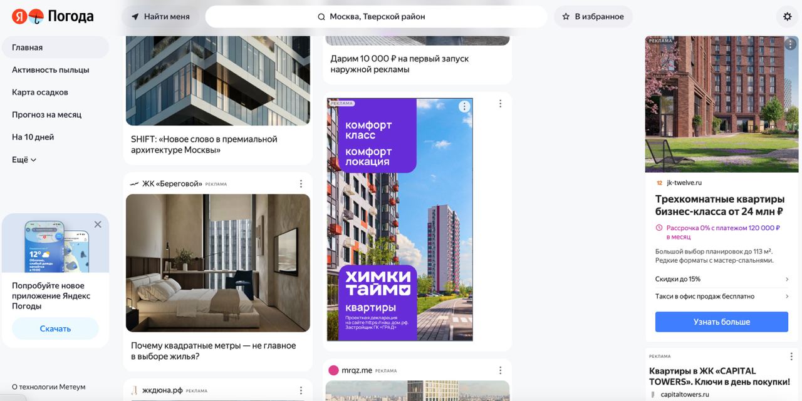Open the жкдюна.рф advertiser link

[x=162, y=390]
